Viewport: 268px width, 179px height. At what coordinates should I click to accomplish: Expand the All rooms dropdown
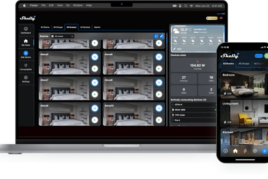[63, 36]
